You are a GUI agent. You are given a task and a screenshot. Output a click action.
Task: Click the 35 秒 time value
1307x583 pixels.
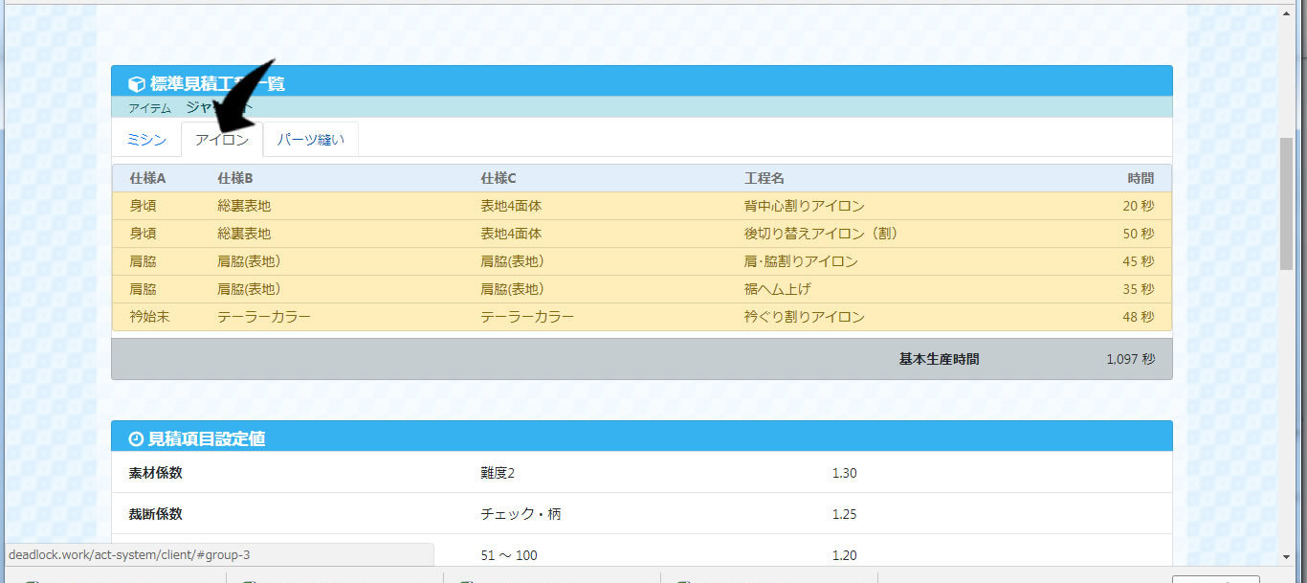(x=1139, y=289)
